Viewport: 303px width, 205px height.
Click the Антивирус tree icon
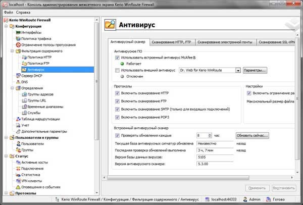[24, 70]
